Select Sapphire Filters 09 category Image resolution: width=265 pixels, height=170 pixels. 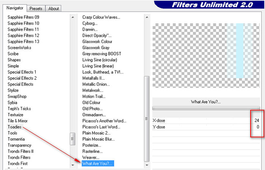click(x=24, y=17)
